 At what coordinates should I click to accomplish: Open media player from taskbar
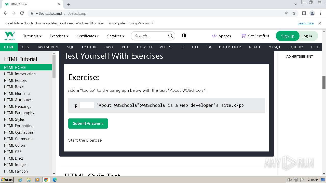[37, 180]
